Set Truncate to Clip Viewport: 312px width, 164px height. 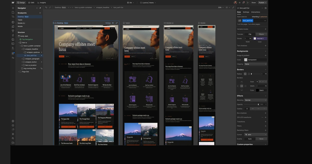[250, 34]
